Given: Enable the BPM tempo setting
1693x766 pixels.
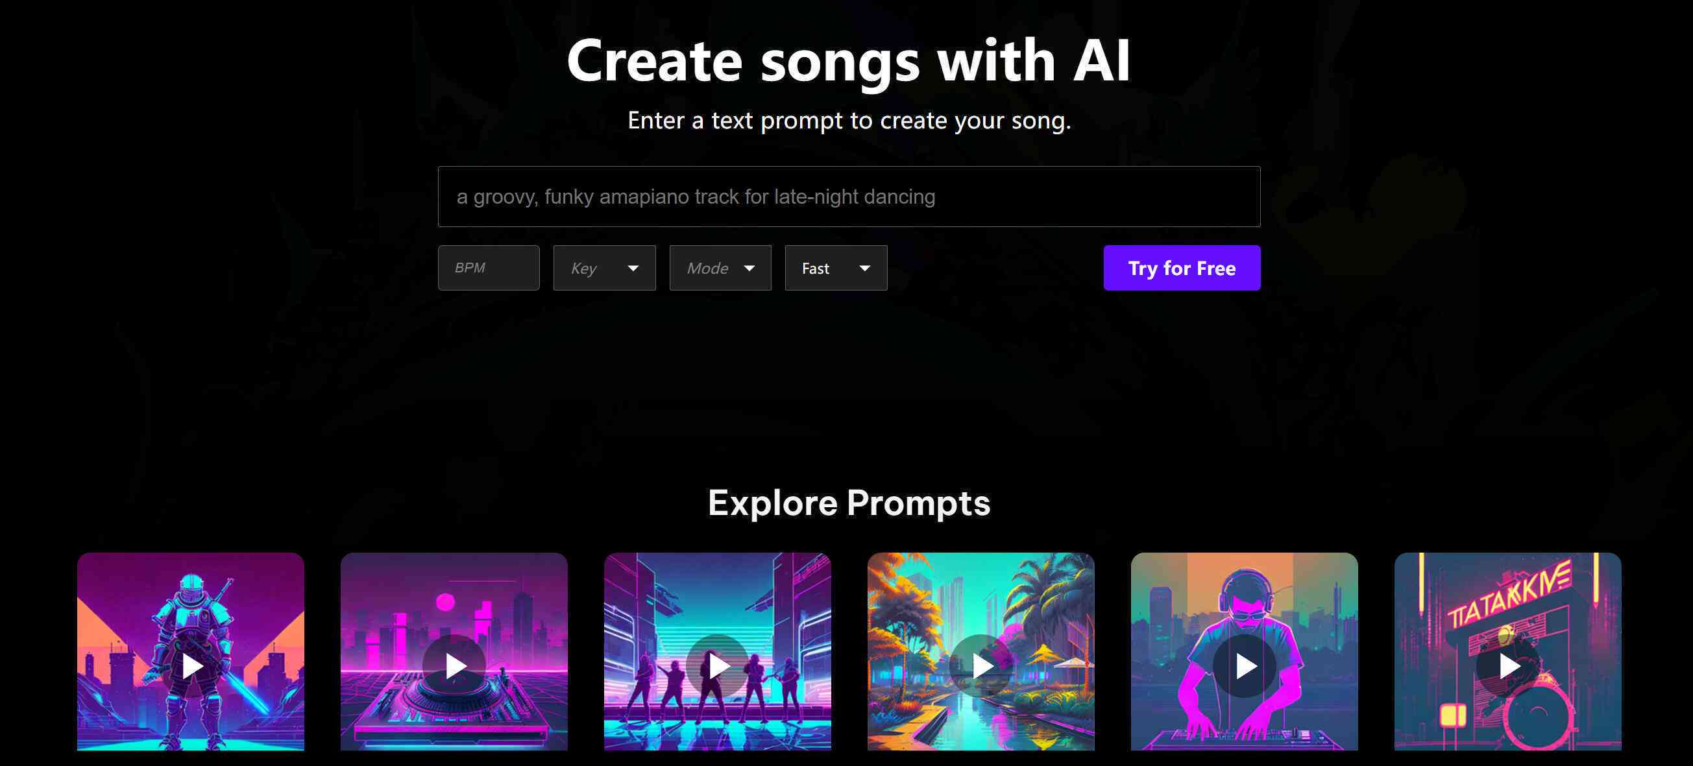Looking at the screenshot, I should coord(488,267).
